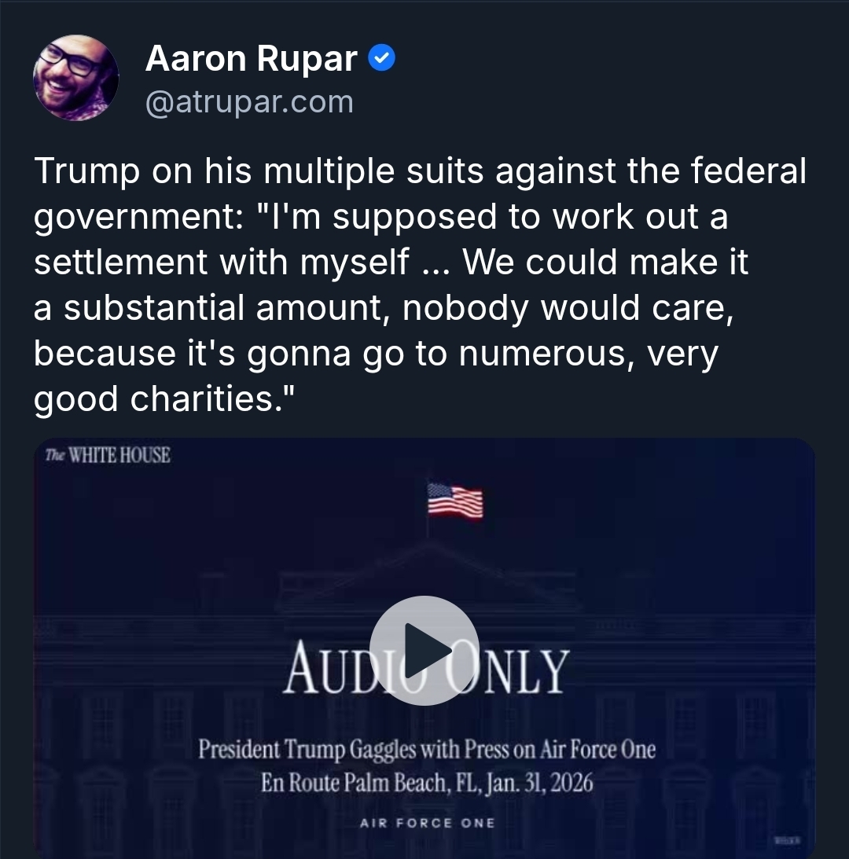This screenshot has height=859, width=849.
Task: Click the blue verified checkmark badge
Action: pyautogui.click(x=382, y=58)
